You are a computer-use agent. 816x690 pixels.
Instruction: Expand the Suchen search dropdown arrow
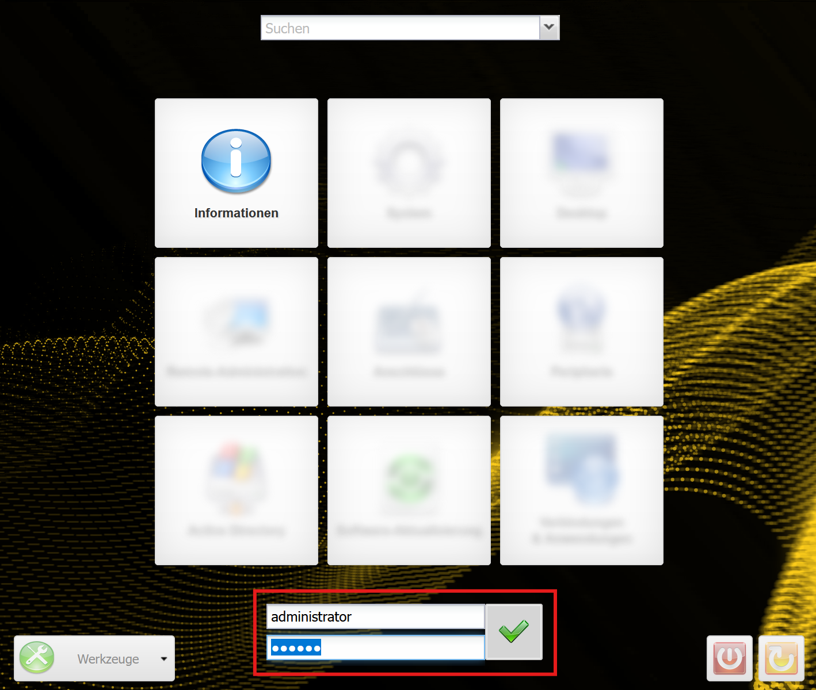549,28
